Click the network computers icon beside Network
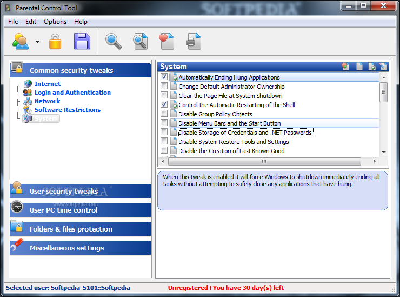 [28, 101]
